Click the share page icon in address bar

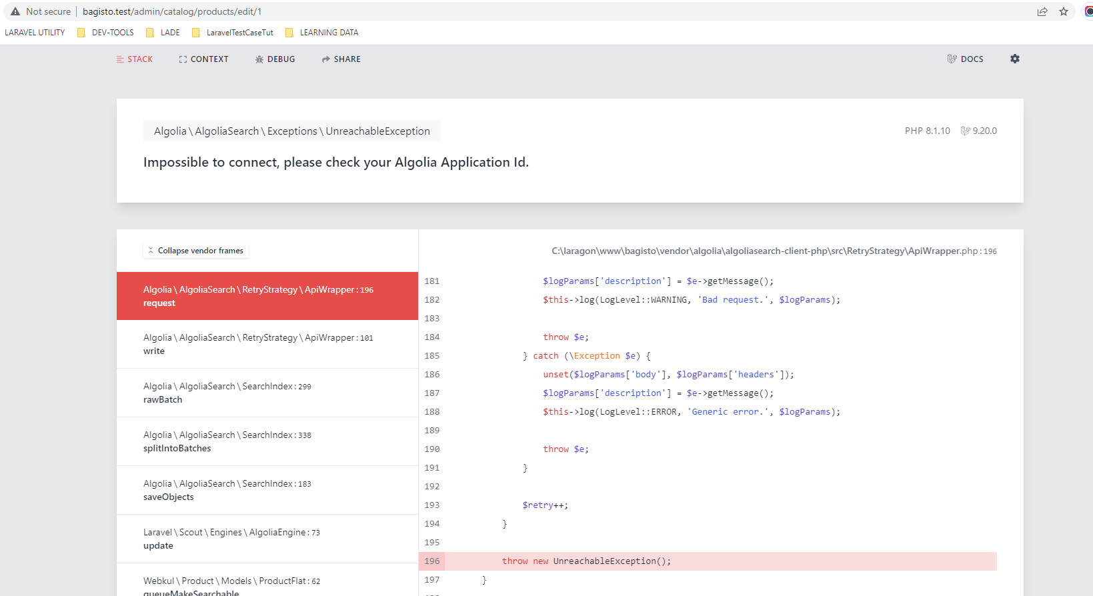[1042, 11]
